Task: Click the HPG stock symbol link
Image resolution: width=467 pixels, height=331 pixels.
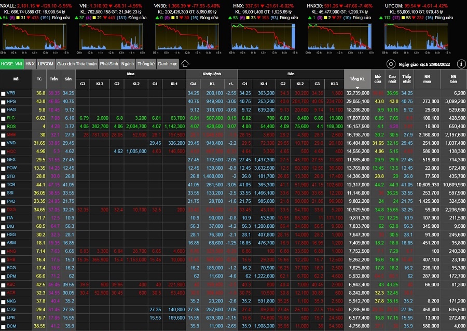Action: click(11, 101)
